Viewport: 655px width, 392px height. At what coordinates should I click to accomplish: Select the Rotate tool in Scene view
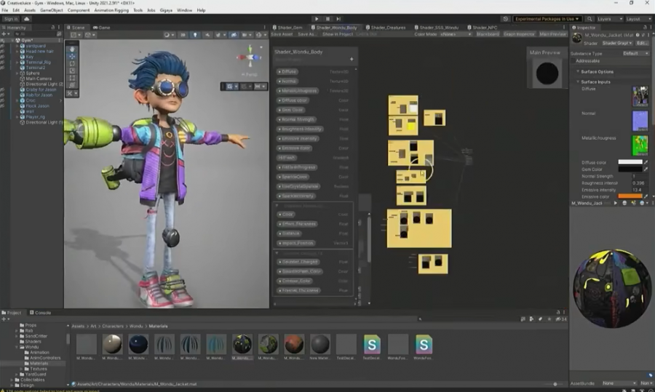72,63
